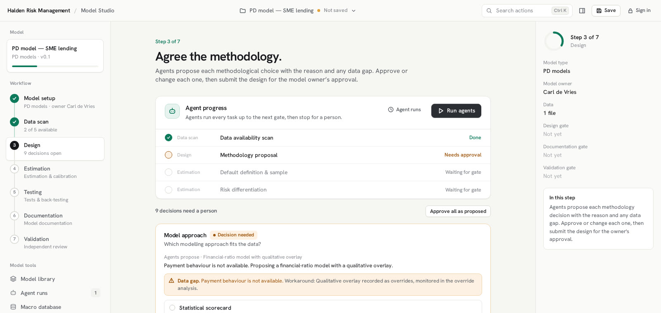Viewport: 661px width, 313px height.
Task: Click the Step 3 of 7 progress ring
Action: (554, 41)
